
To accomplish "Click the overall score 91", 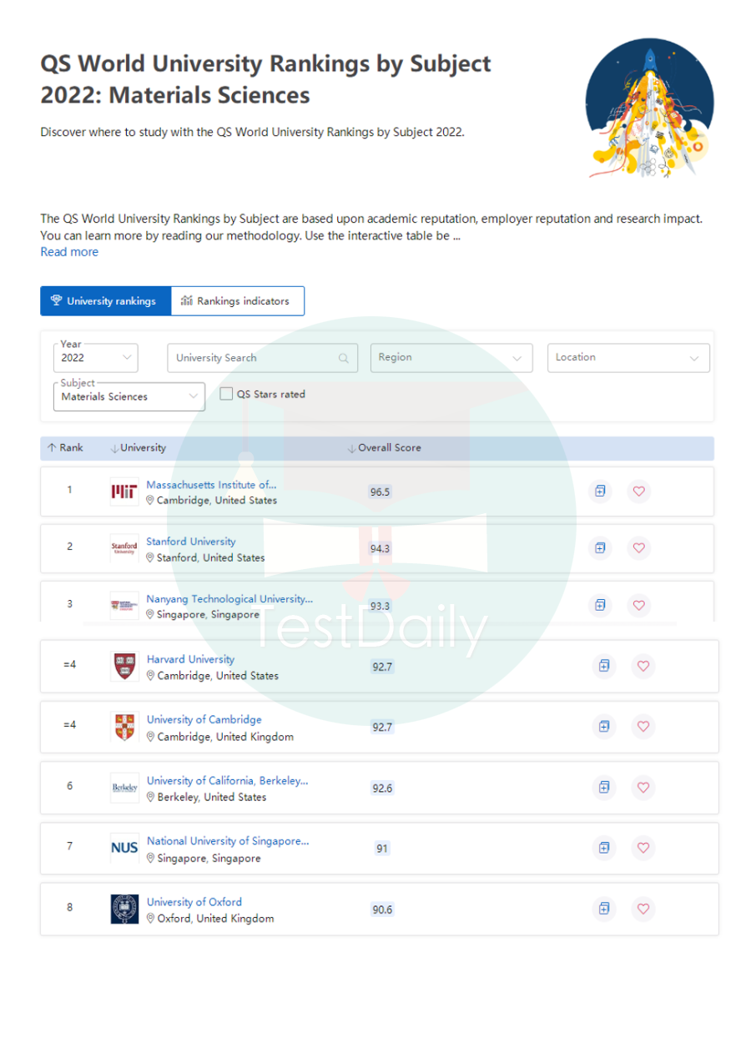I will [x=382, y=849].
